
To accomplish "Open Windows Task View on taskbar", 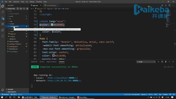I will [x=14, y=97].
